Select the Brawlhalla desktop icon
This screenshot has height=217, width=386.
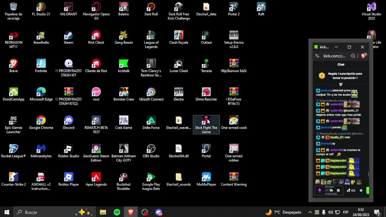41,38
